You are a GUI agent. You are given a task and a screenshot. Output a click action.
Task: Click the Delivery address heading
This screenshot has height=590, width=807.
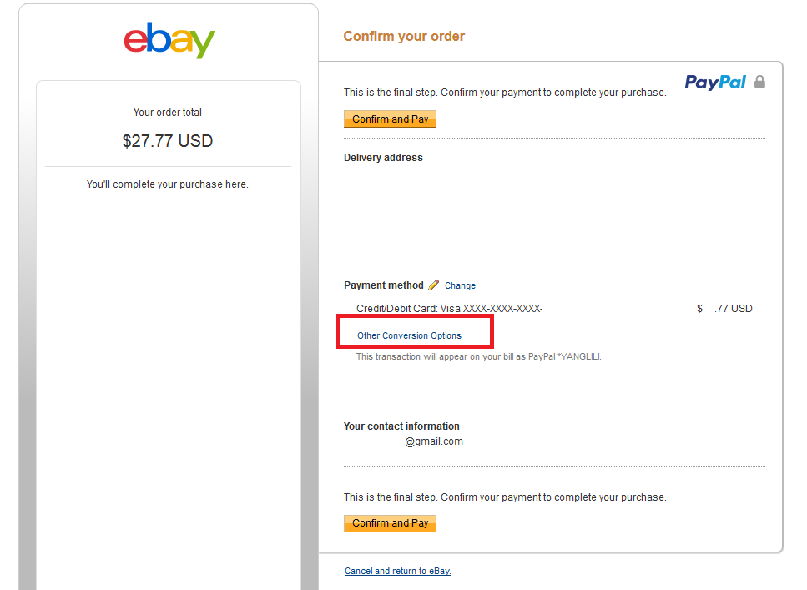pyautogui.click(x=383, y=158)
